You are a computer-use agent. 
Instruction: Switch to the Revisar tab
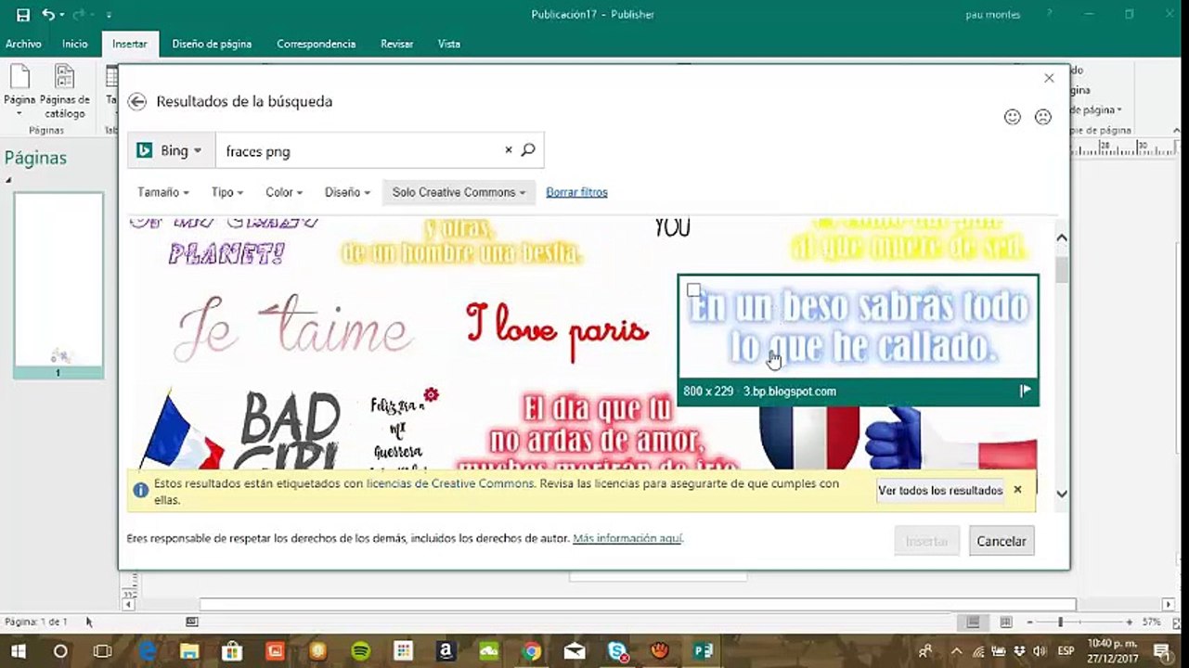(x=396, y=44)
